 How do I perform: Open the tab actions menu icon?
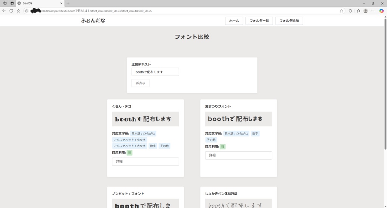click(12, 3)
